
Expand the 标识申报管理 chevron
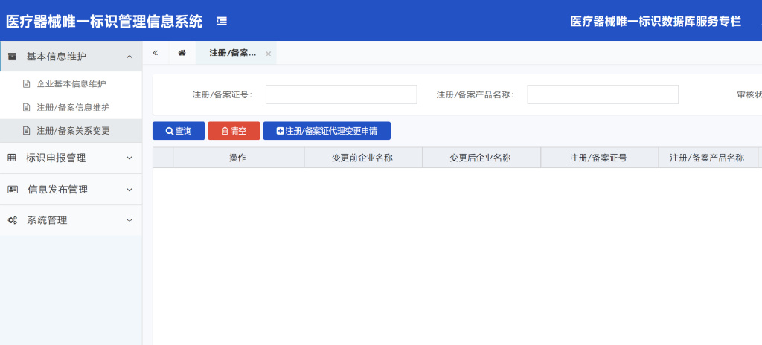[129, 158]
